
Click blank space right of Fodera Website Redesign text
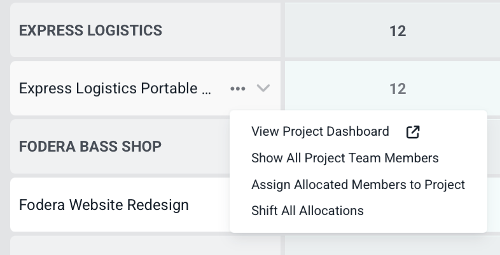click(x=210, y=205)
